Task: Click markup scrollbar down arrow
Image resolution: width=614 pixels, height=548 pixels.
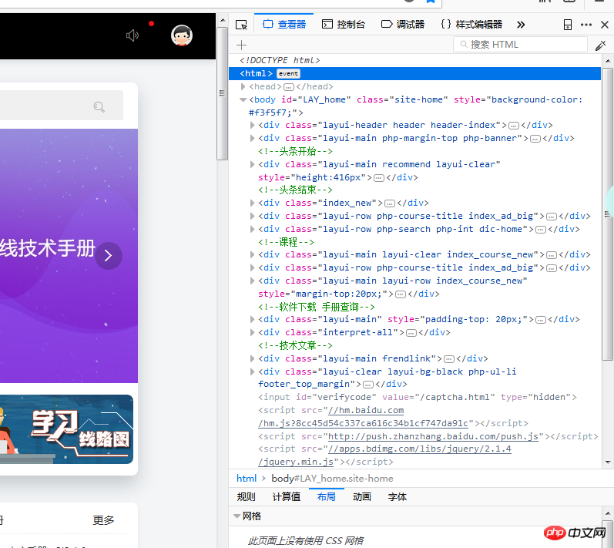Action: pyautogui.click(x=607, y=462)
